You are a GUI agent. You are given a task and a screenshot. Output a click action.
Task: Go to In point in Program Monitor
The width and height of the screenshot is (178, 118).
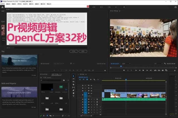point(136,70)
